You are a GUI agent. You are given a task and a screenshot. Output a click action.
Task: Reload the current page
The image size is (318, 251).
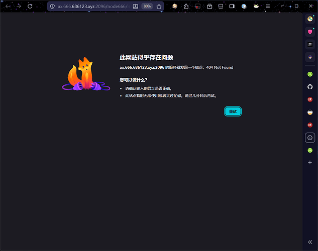tap(30, 7)
